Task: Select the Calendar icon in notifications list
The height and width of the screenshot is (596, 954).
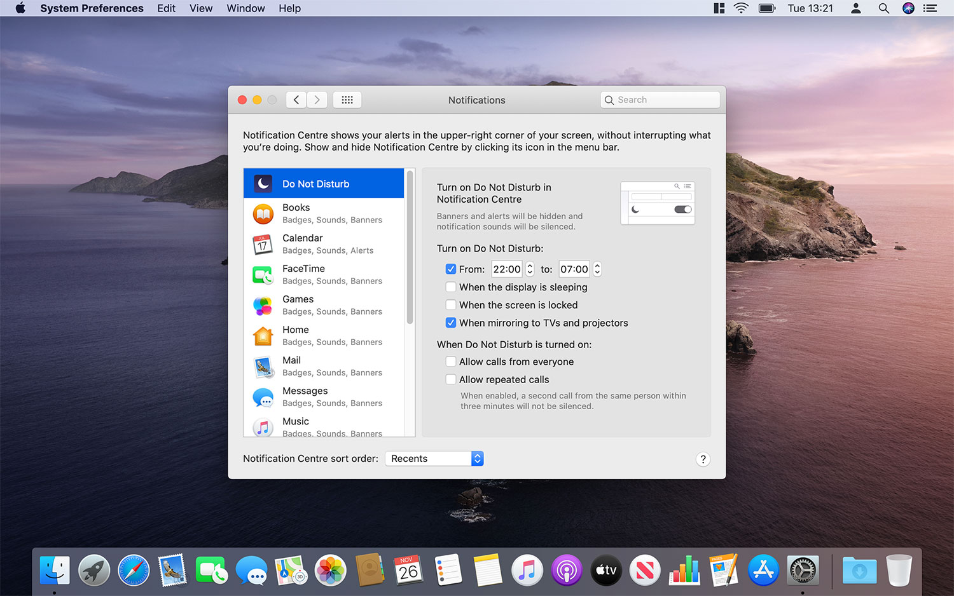Action: (263, 244)
